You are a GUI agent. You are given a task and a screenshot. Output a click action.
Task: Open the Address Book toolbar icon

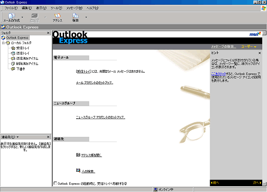click(x=57, y=16)
